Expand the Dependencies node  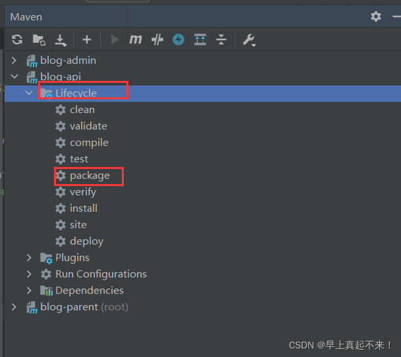click(29, 291)
